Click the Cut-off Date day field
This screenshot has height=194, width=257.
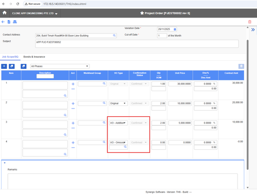(x=162, y=36)
